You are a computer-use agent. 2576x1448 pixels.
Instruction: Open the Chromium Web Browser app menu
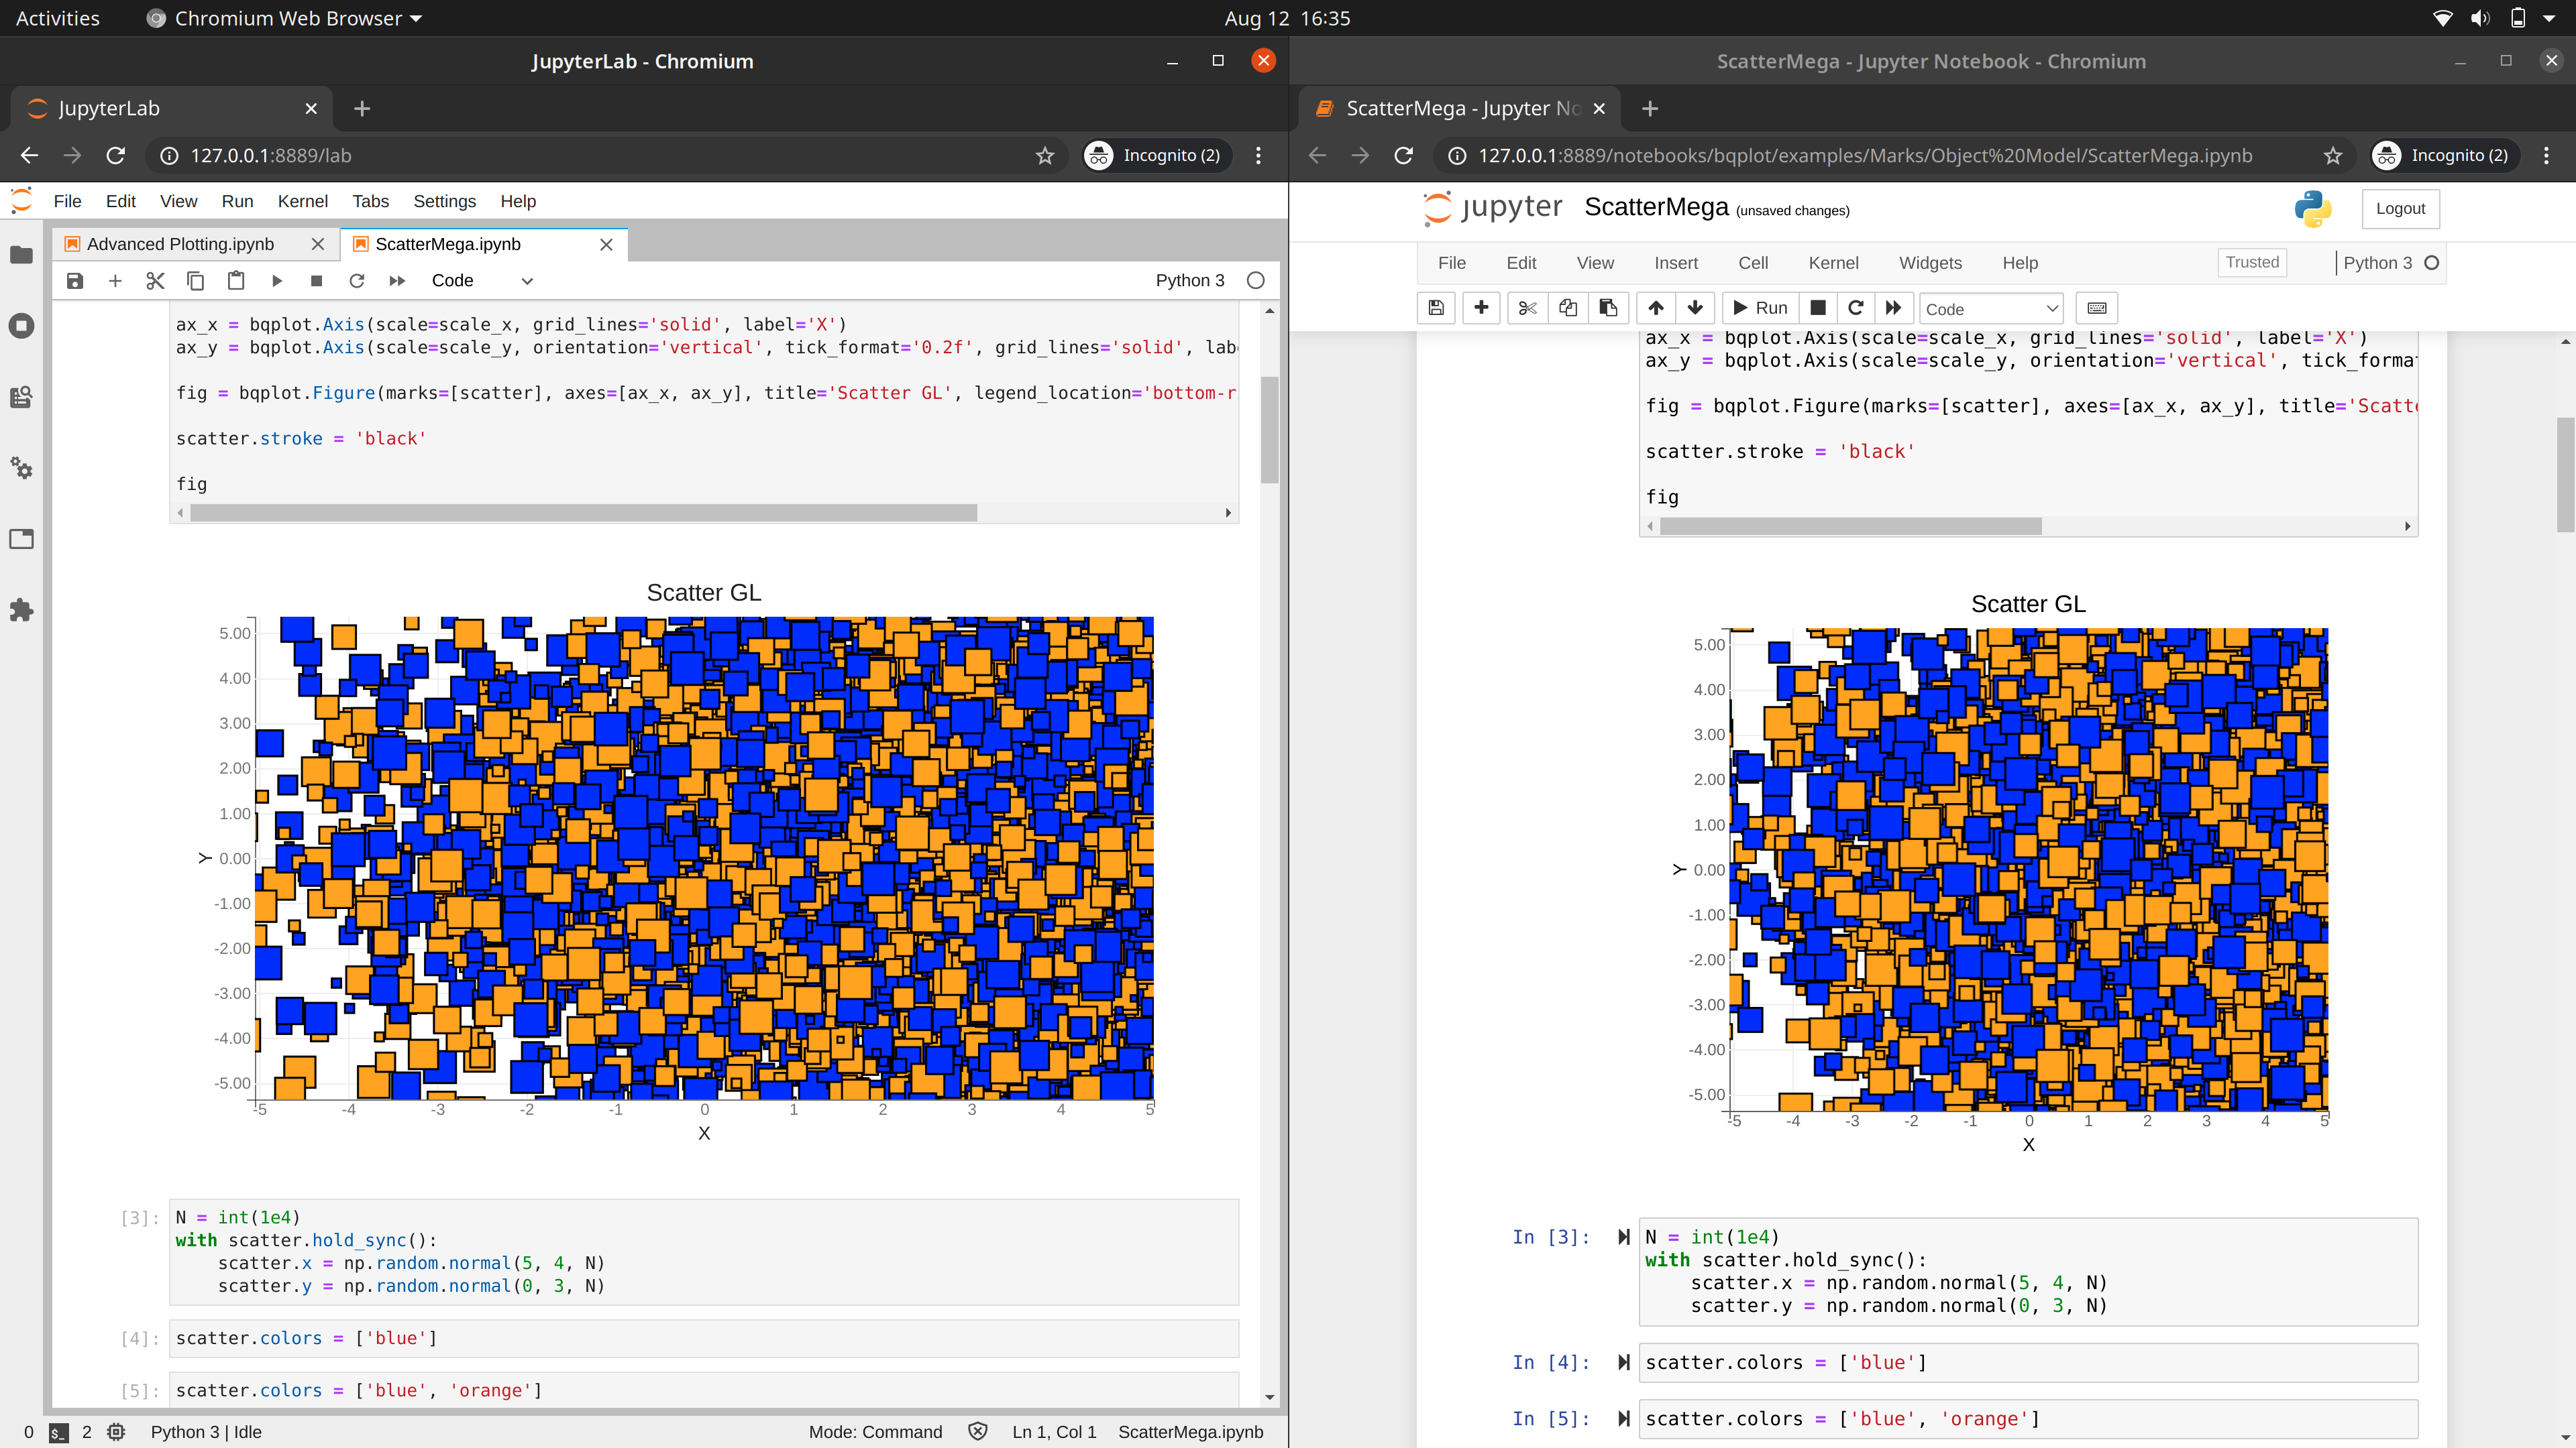tap(285, 18)
